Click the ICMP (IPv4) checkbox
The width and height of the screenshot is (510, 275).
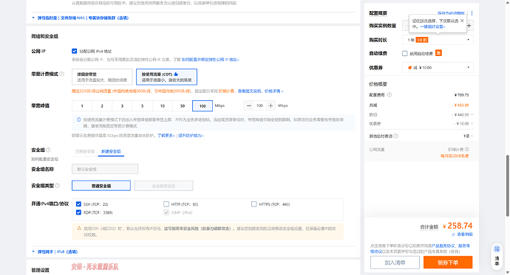(x=166, y=212)
